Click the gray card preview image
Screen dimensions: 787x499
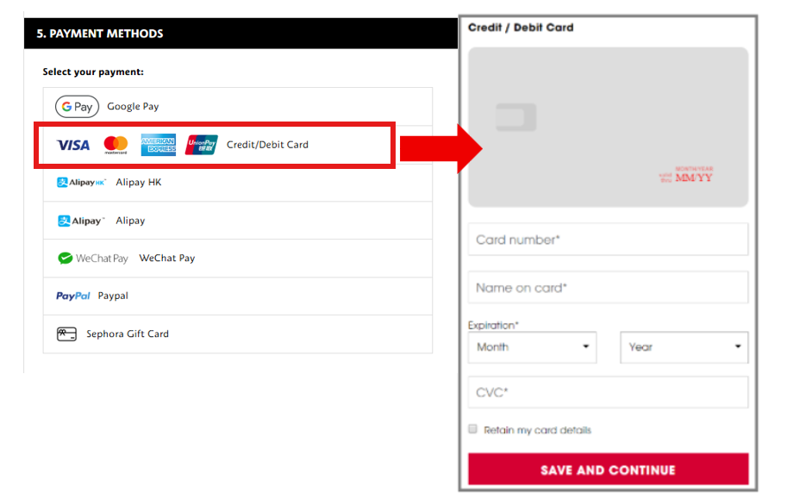click(608, 128)
